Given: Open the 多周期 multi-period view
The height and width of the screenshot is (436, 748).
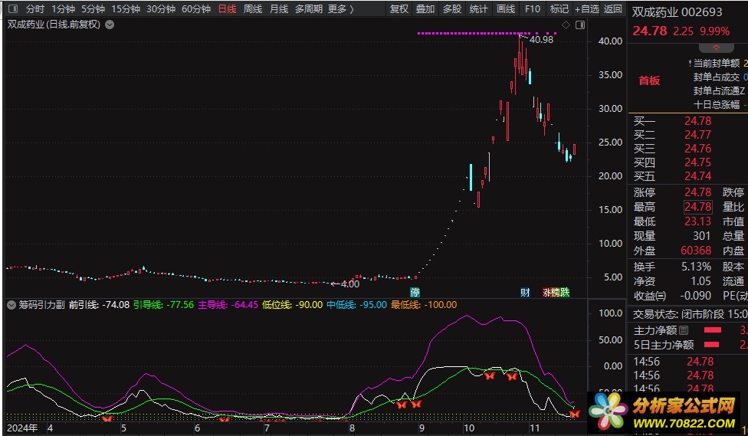Looking at the screenshot, I should pos(308,8).
